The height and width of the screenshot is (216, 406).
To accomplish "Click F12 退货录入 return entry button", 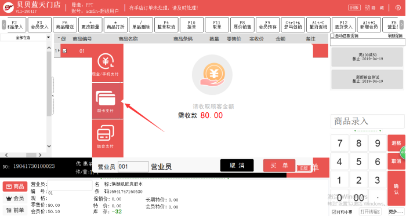I will click(x=343, y=25).
